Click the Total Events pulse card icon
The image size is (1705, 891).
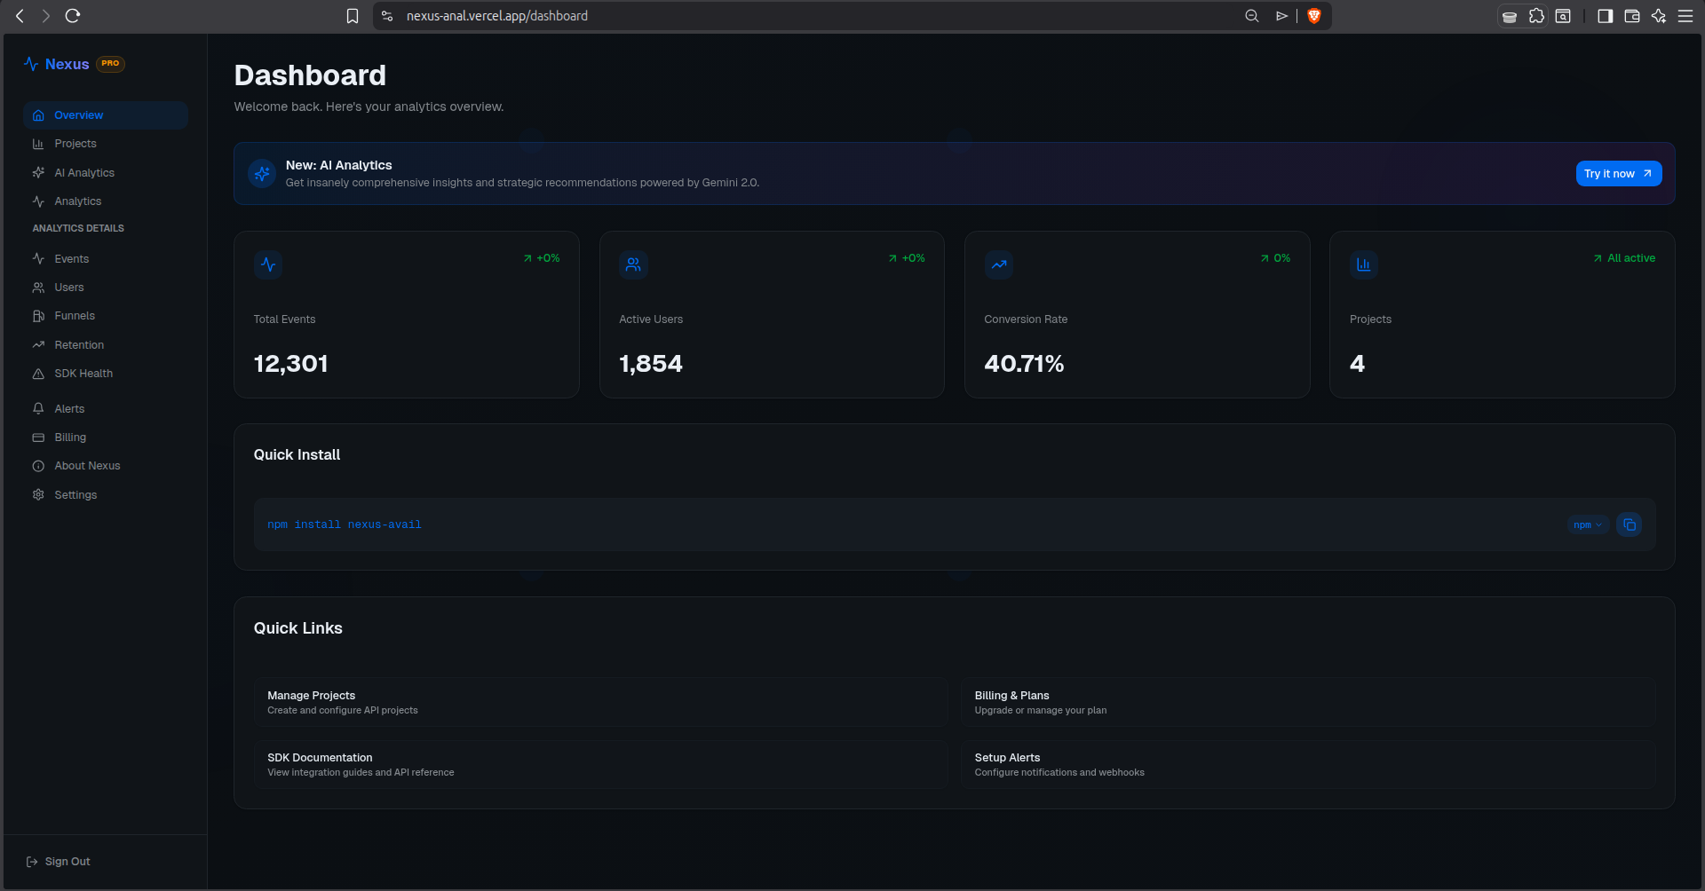point(268,264)
